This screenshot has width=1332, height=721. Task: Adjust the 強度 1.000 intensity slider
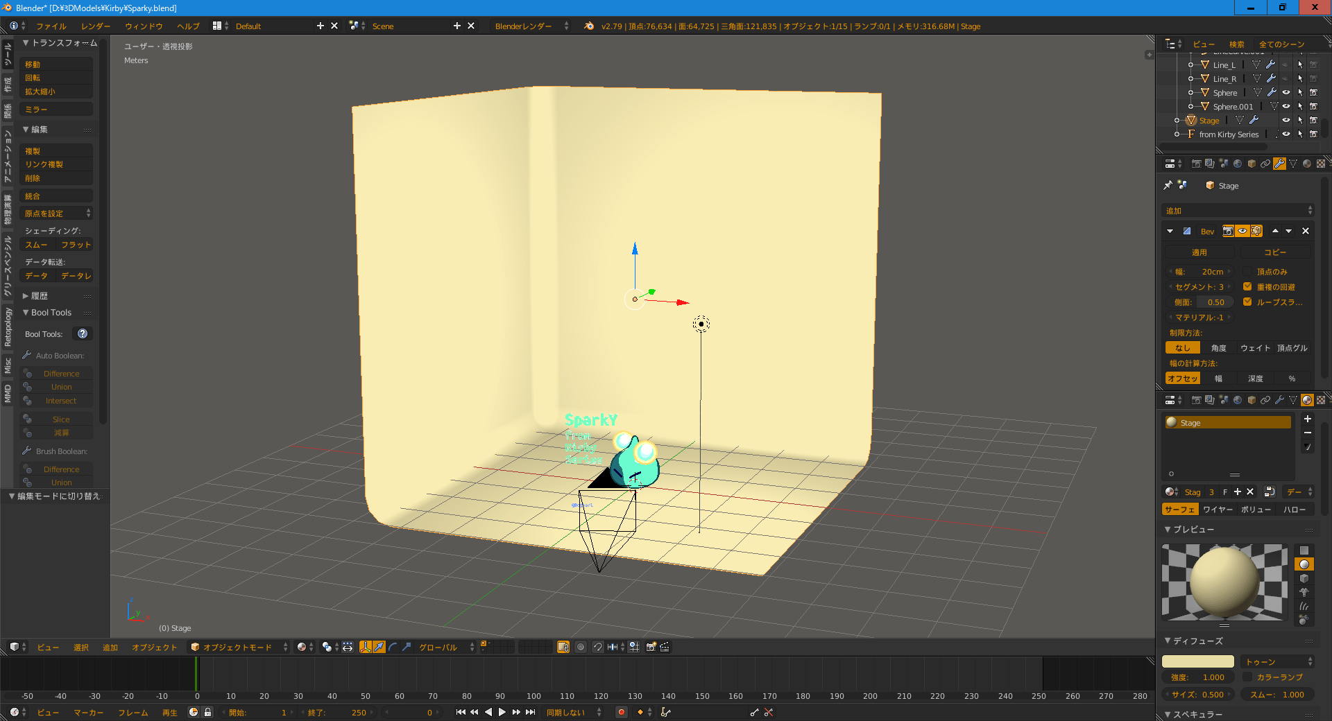pos(1198,677)
